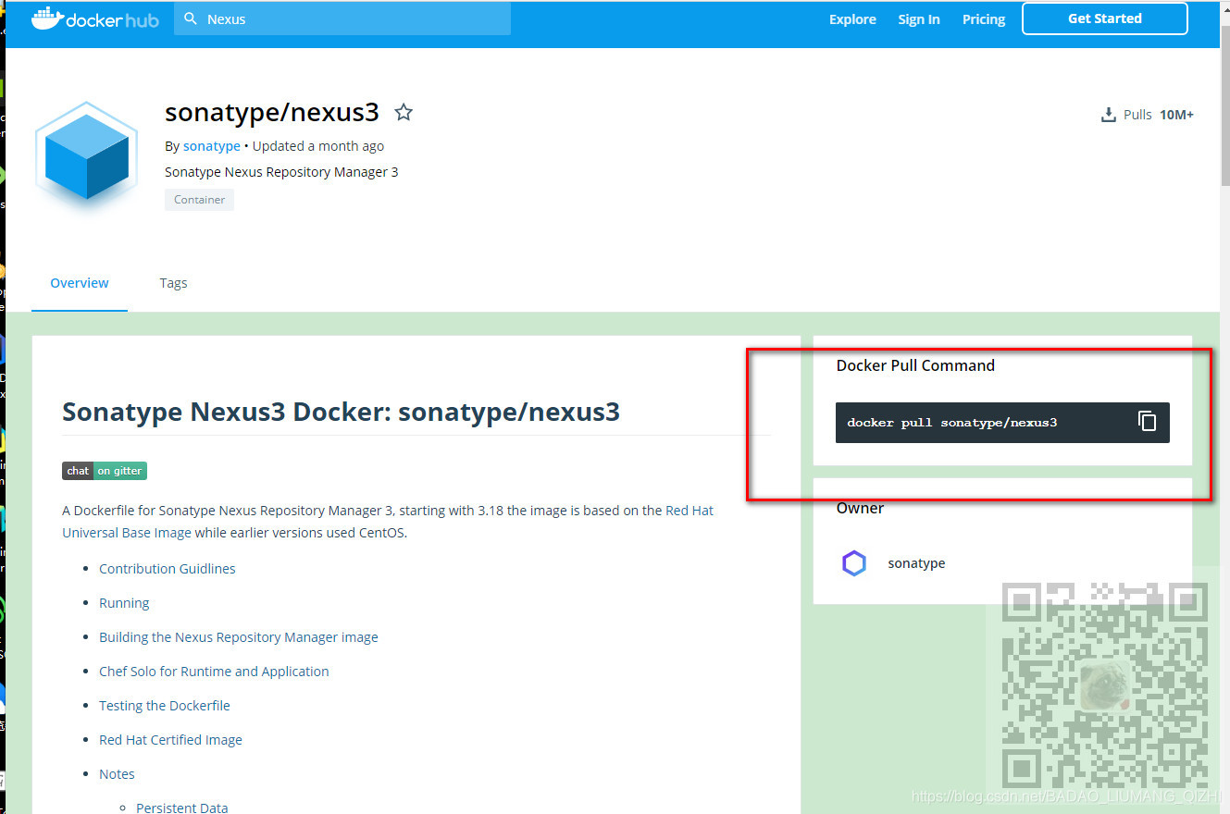Click the sonatype/nexus3 page title
The width and height of the screenshot is (1230, 814).
click(272, 113)
